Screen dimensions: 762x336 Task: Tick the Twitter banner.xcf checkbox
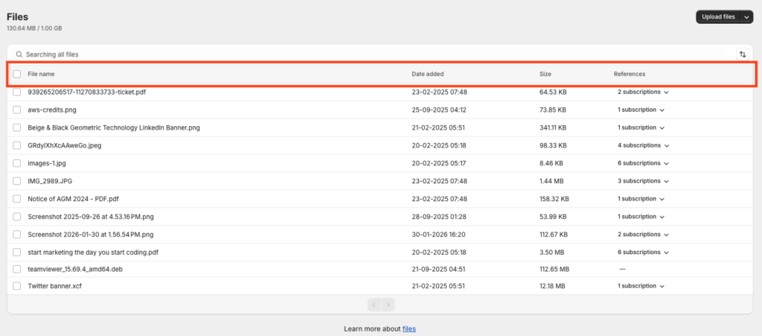17,286
